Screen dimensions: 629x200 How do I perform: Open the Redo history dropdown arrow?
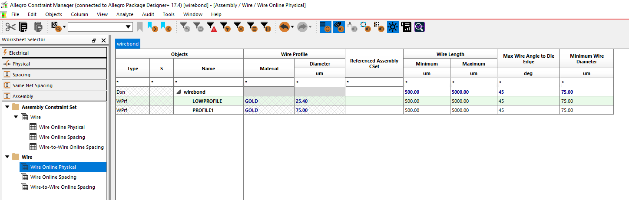coord(310,27)
